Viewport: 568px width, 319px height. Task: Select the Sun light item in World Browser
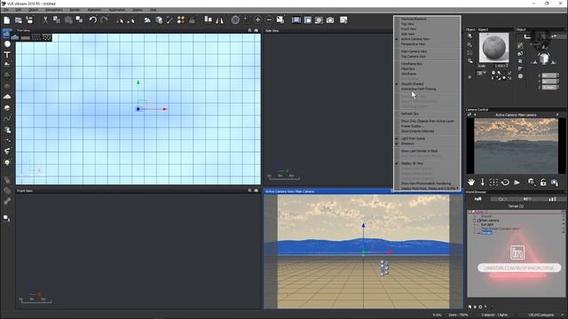click(x=487, y=224)
